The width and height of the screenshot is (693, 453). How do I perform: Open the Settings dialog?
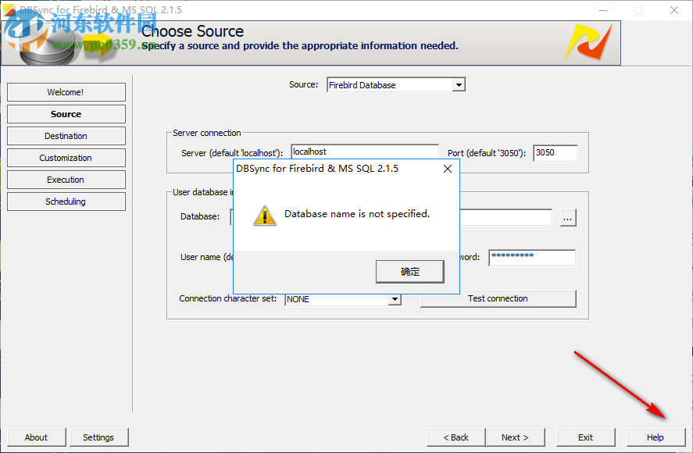pyautogui.click(x=98, y=437)
